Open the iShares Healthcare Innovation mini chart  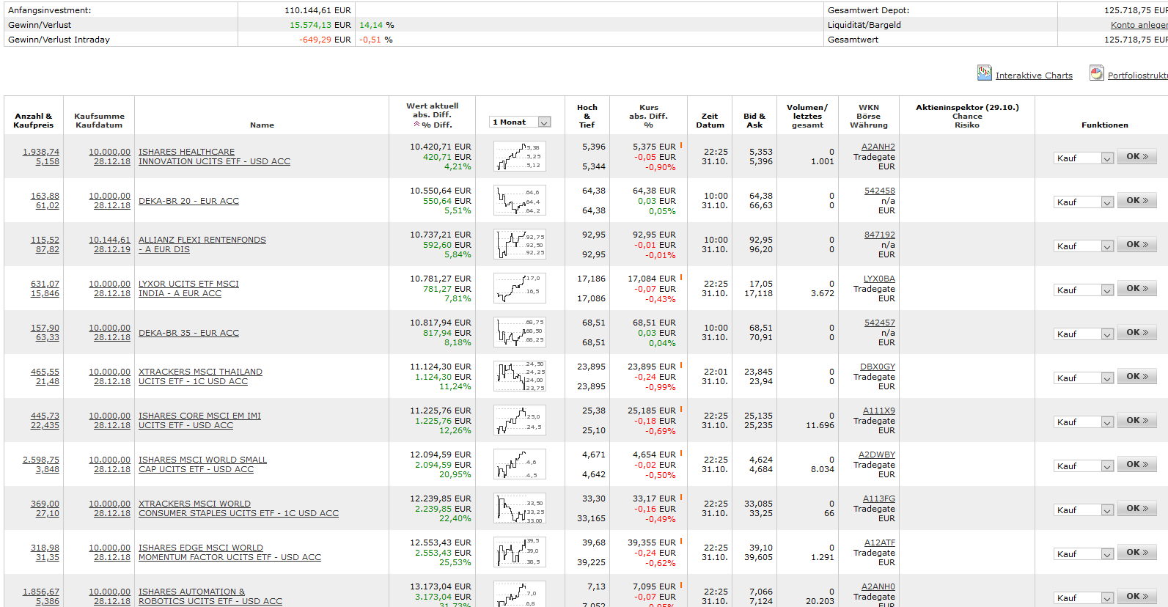(x=519, y=156)
